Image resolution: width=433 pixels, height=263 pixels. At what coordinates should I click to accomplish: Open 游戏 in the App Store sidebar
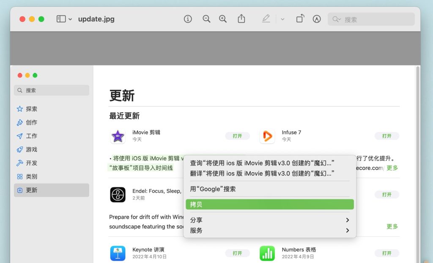52,149
